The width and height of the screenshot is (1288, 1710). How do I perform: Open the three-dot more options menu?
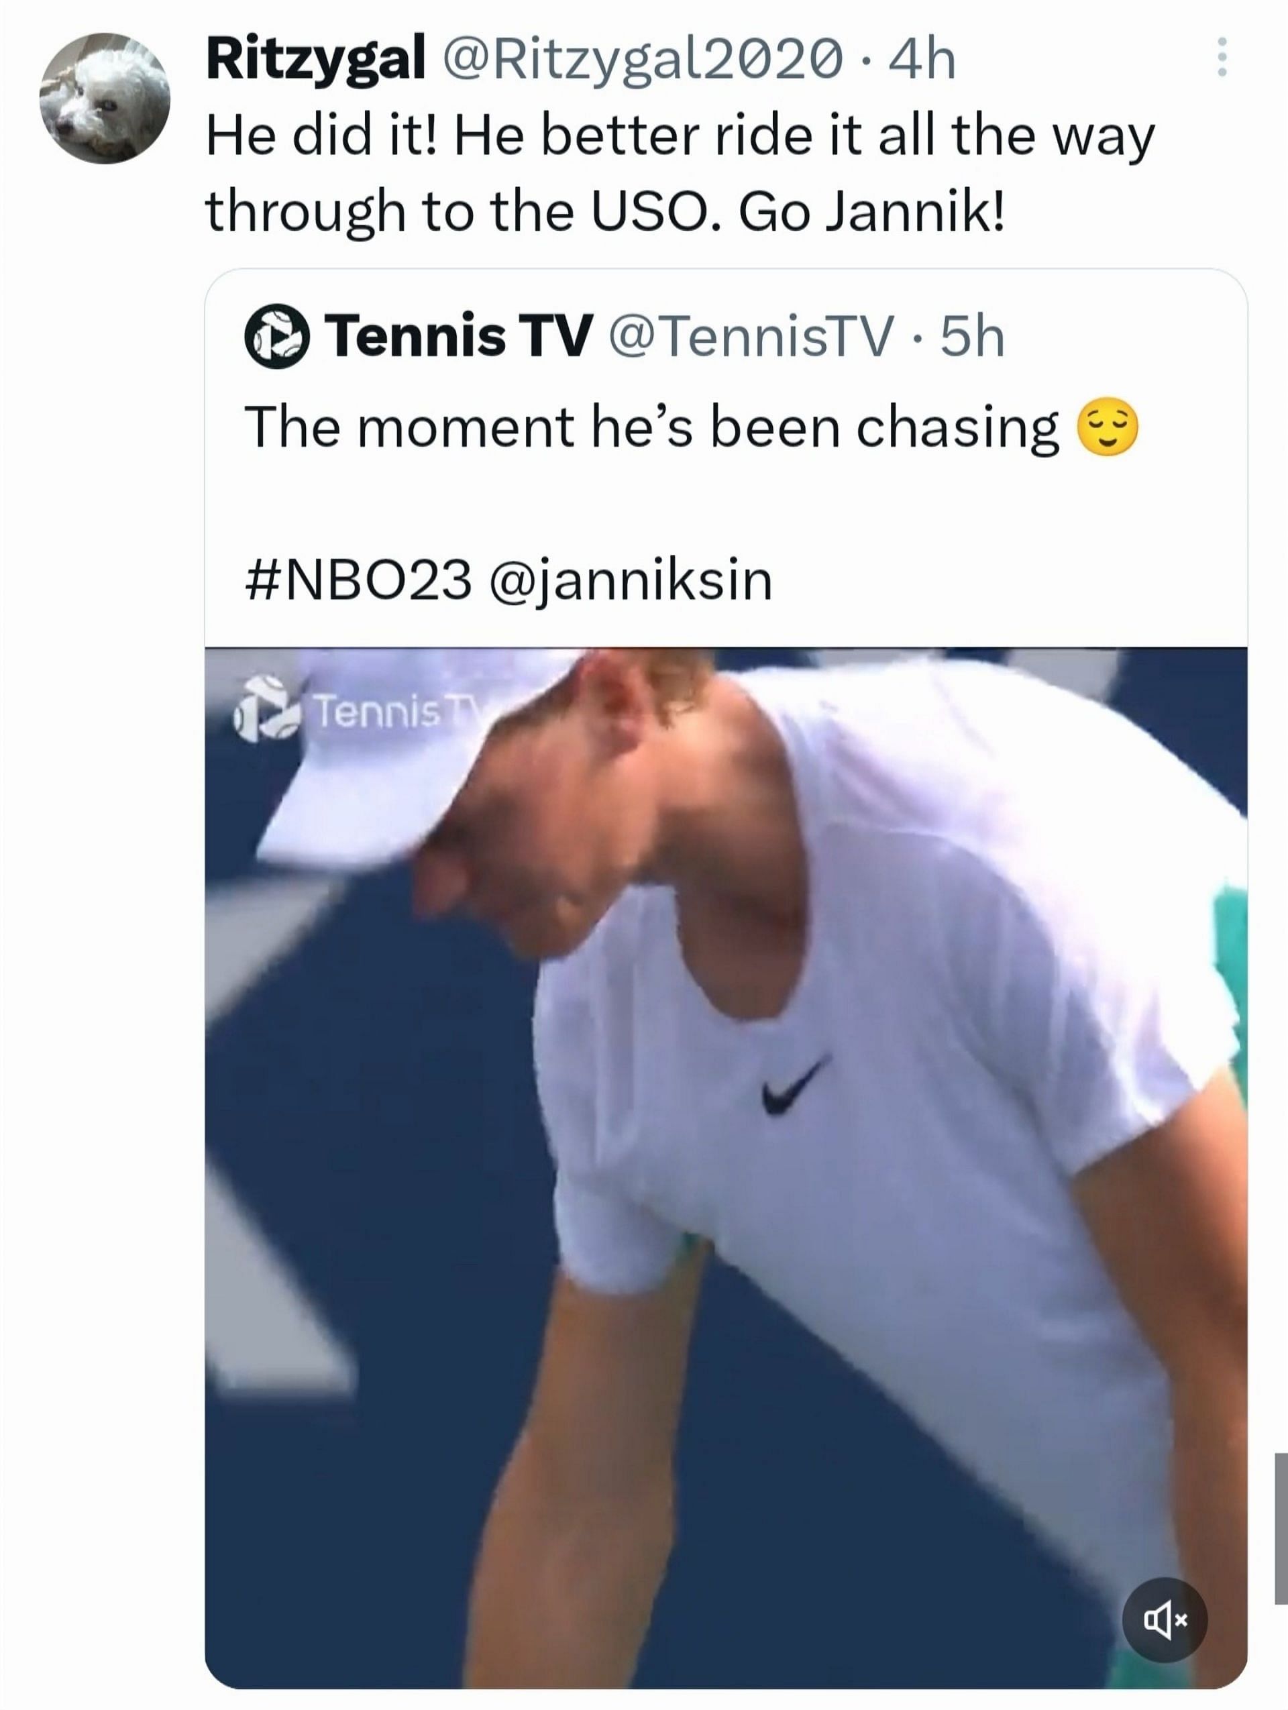(x=1222, y=58)
